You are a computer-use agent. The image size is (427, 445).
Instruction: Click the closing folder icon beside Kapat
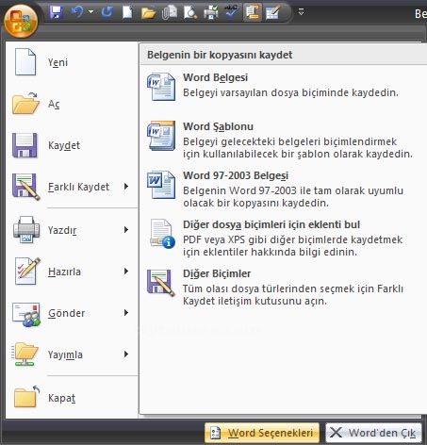pyautogui.click(x=26, y=397)
